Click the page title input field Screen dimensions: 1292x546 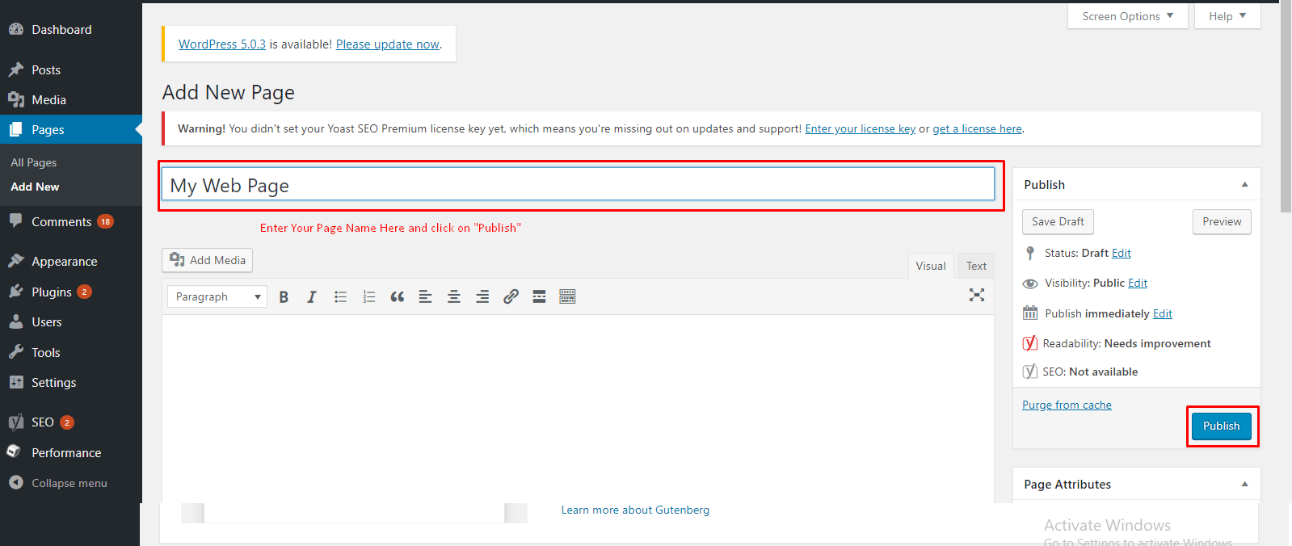[x=578, y=184]
